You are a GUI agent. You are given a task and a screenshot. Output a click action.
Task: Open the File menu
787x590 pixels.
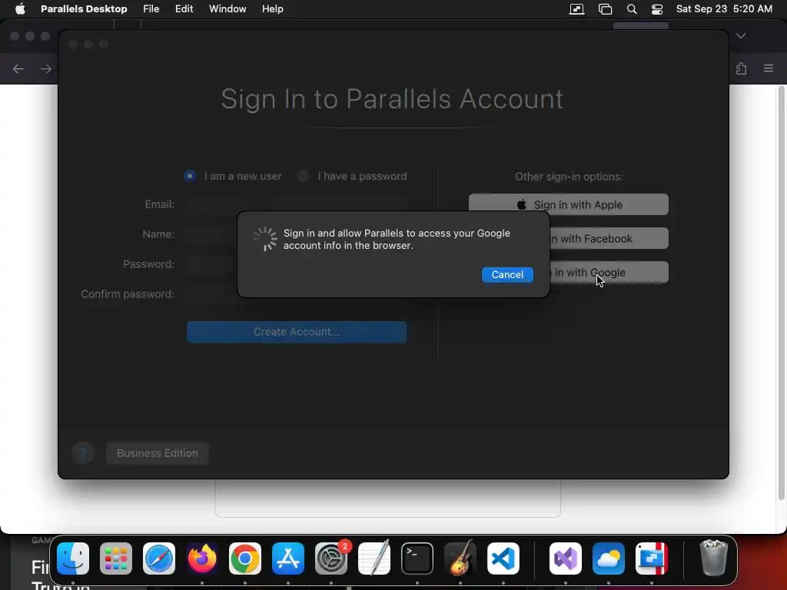coord(151,9)
